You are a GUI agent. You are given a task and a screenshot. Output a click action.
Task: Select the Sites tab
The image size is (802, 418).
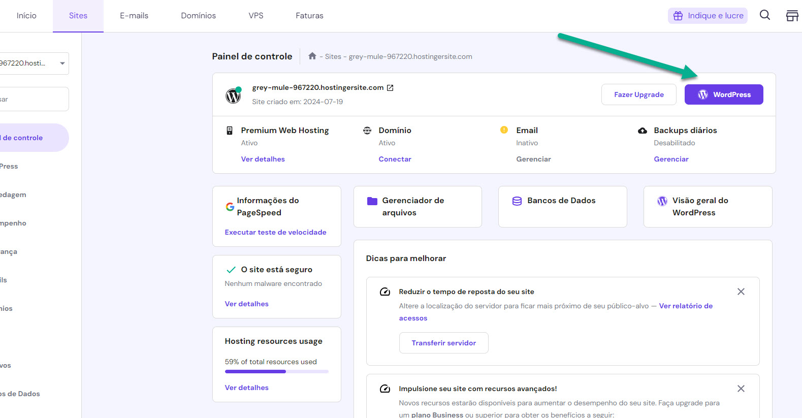click(78, 16)
